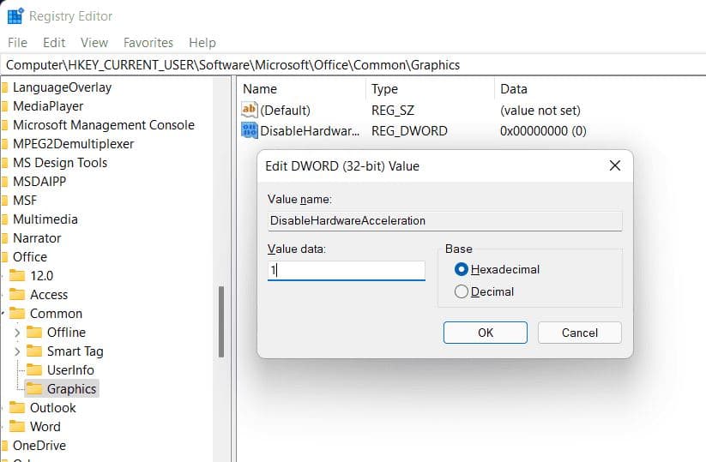Select the Decimal base option
The height and width of the screenshot is (462, 706).
[462, 291]
